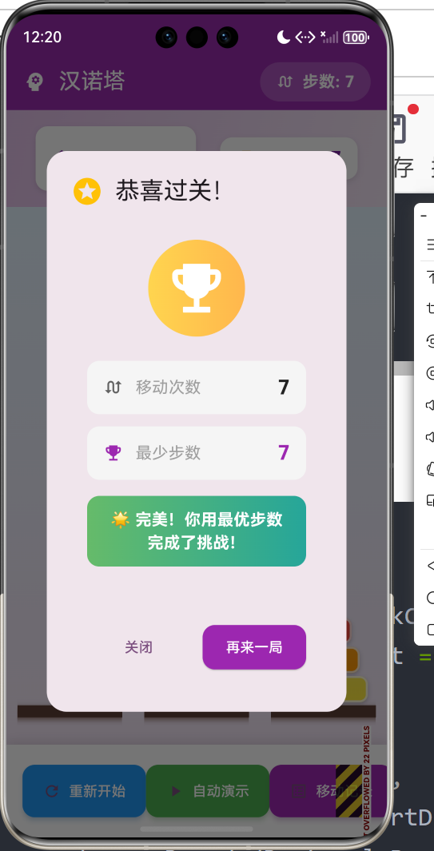Click the play triangle on 自动演示
This screenshot has height=851, width=434.
176,791
